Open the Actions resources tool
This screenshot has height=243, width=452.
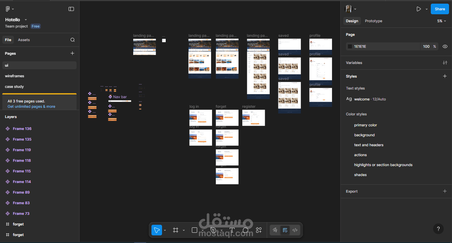pyautogui.click(x=259, y=230)
